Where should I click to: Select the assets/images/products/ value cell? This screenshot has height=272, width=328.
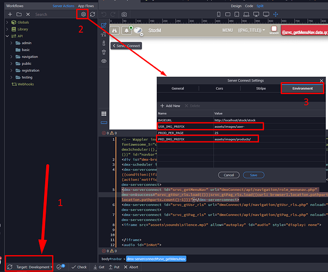233,139
